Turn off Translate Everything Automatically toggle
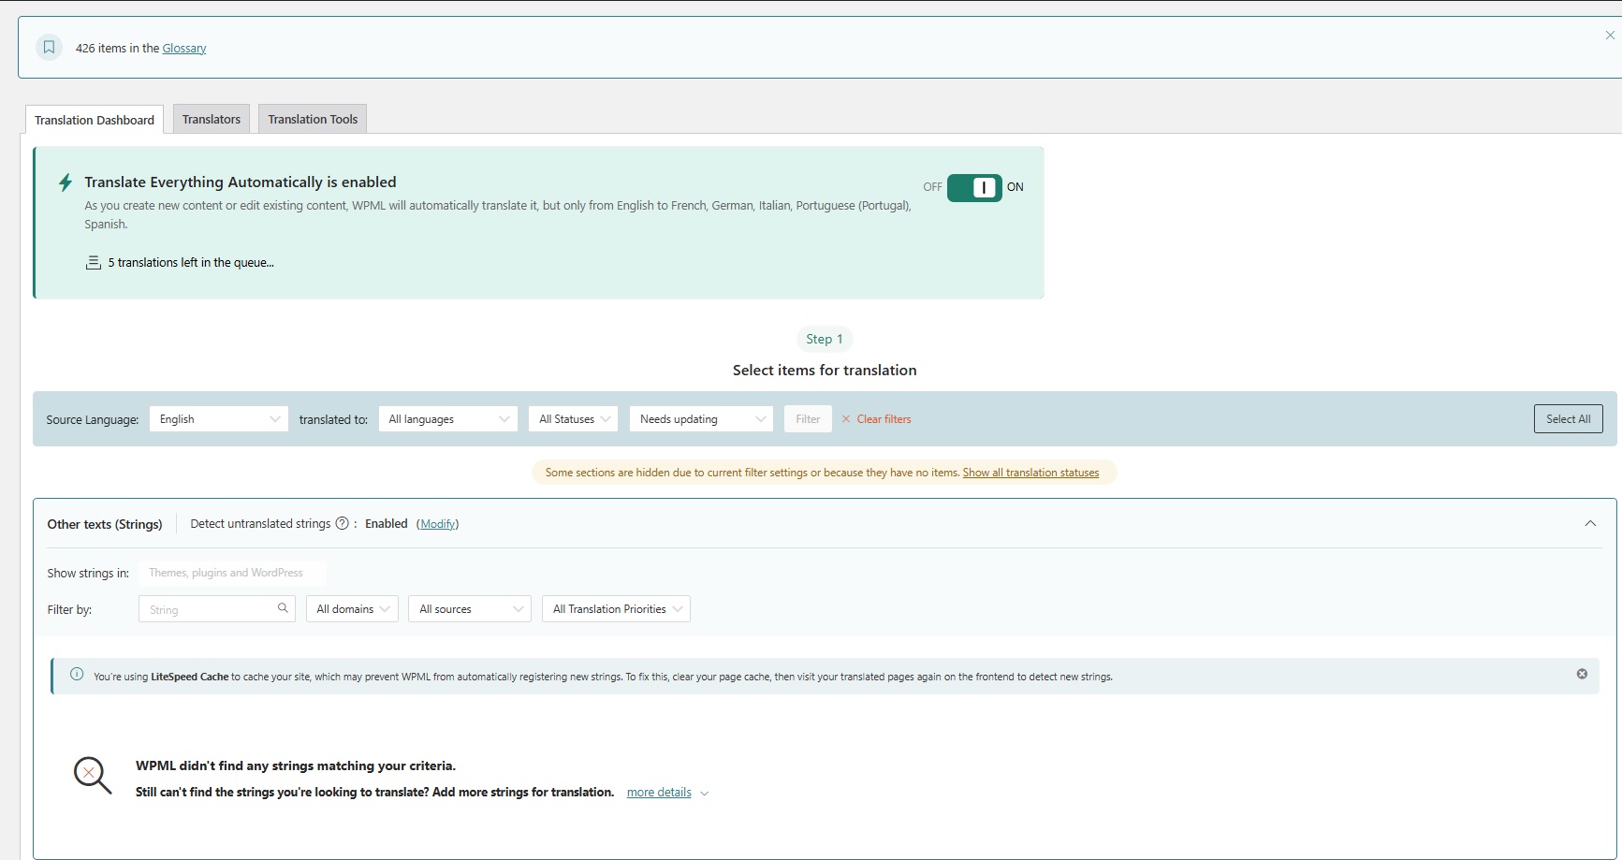 [x=974, y=188]
